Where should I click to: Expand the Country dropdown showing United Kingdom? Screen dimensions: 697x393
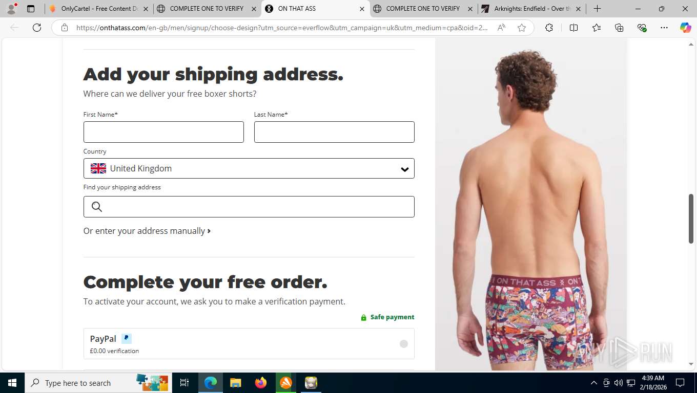[x=249, y=168]
